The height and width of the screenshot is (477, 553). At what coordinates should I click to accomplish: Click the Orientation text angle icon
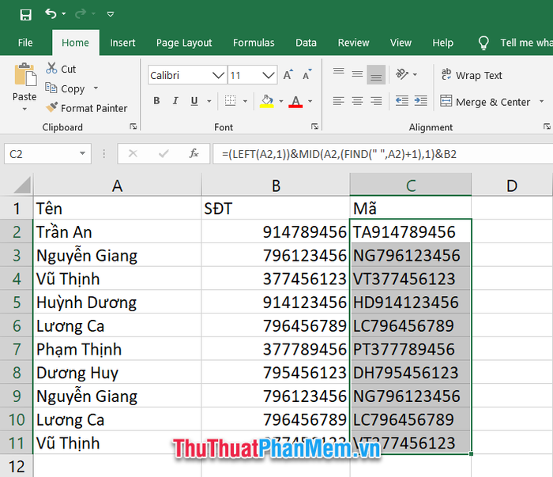402,75
